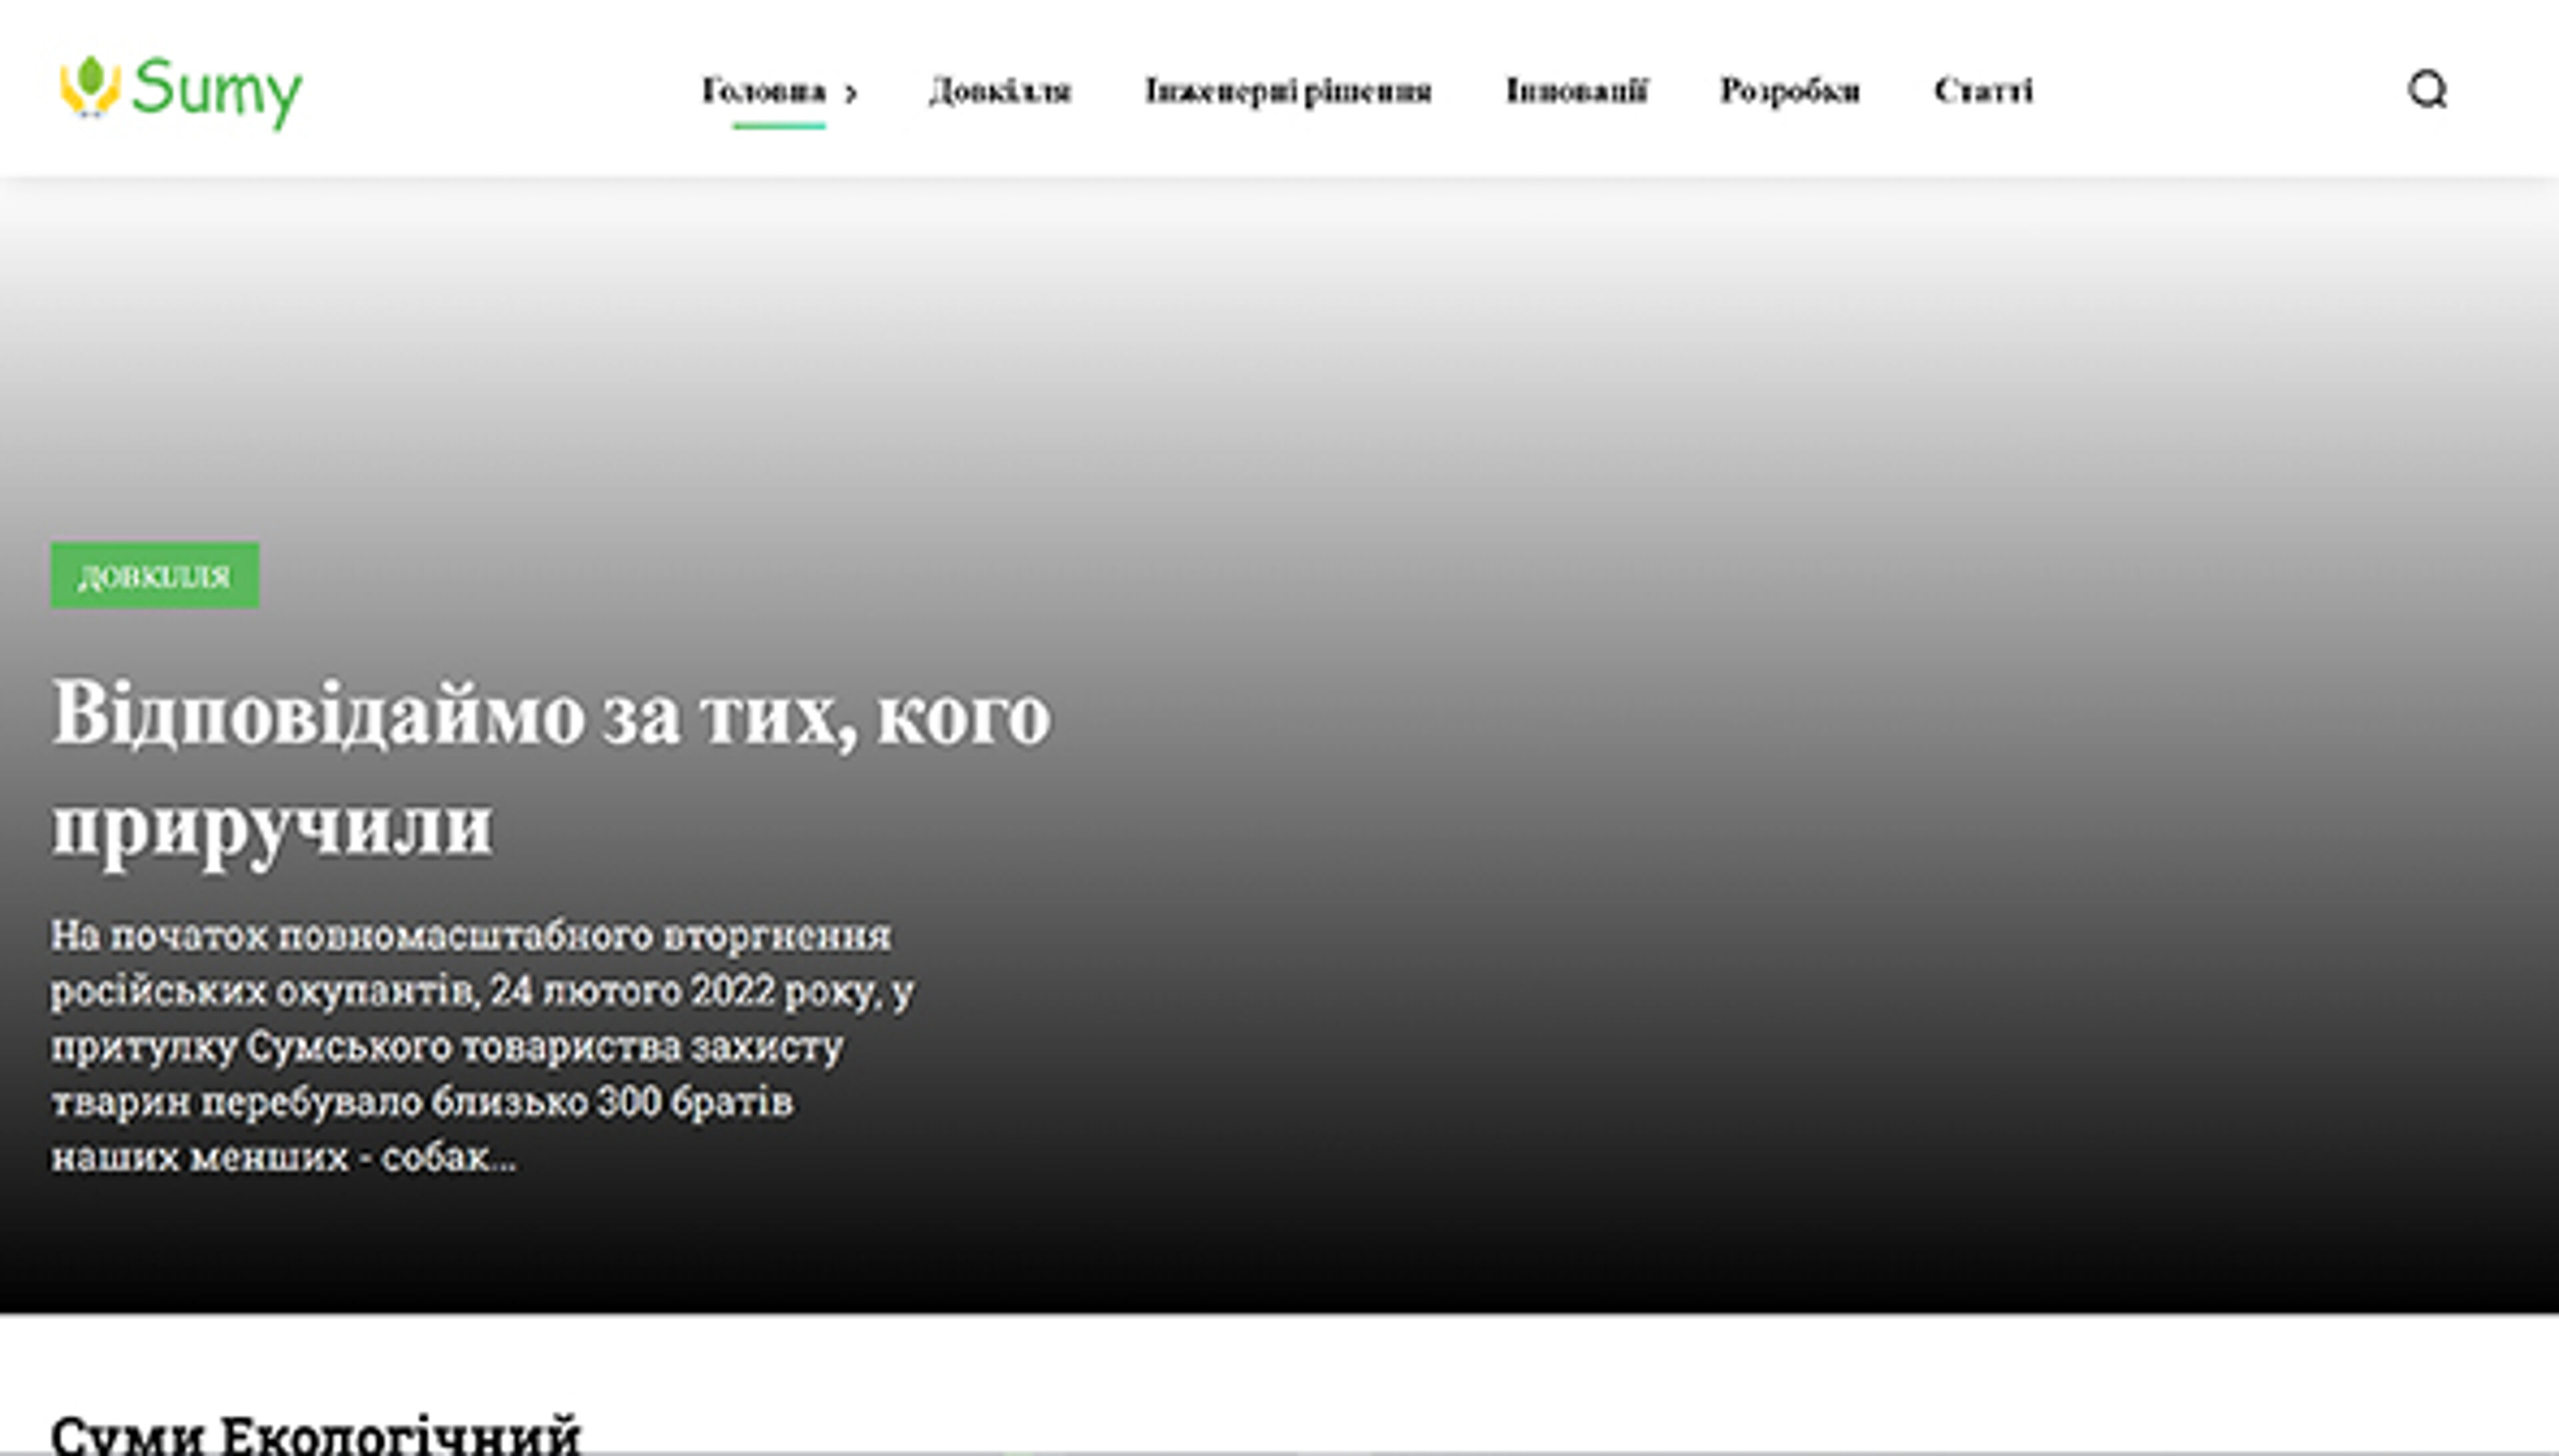2559x1456 pixels.
Task: Open headline line 'Відповідаймо за тих, кого'
Action: click(550, 715)
